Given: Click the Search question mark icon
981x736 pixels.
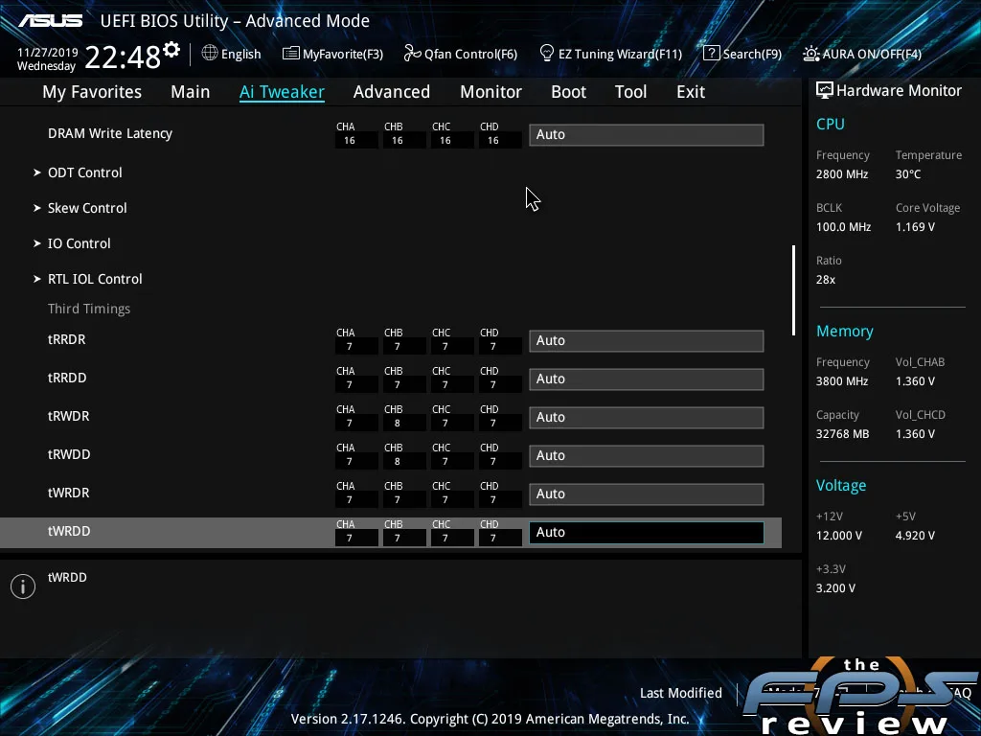Looking at the screenshot, I should point(712,54).
